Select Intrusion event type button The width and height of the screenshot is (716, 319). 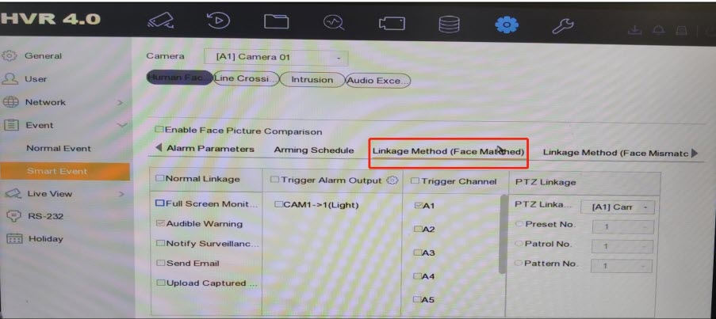312,80
